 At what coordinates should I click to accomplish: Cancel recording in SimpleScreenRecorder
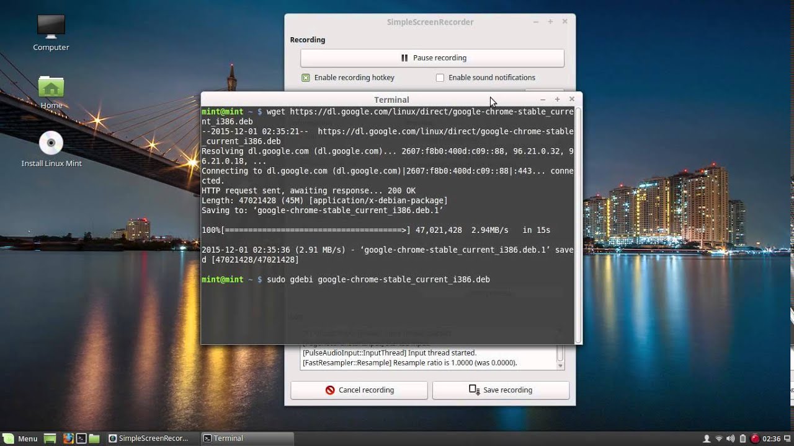click(x=359, y=390)
